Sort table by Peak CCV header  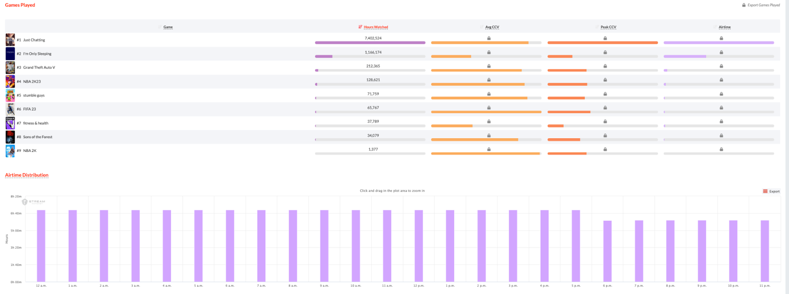609,27
